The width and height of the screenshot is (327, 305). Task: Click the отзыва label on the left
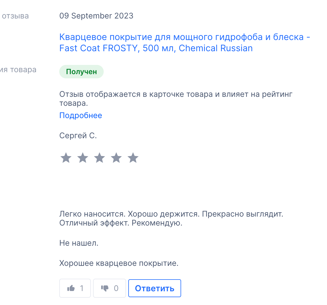[15, 16]
